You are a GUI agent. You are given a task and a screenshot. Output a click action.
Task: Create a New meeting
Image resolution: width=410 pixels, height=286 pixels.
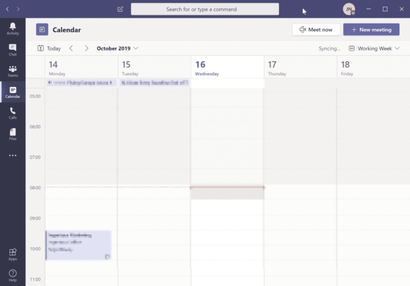pos(372,29)
